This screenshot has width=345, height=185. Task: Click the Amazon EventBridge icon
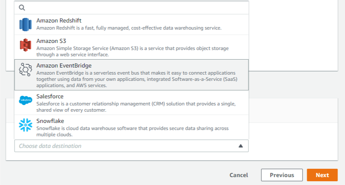pyautogui.click(x=25, y=70)
